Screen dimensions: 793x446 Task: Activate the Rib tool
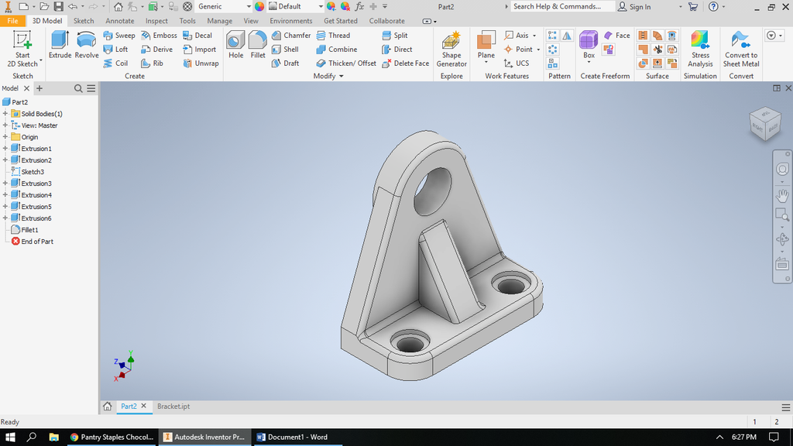(152, 63)
